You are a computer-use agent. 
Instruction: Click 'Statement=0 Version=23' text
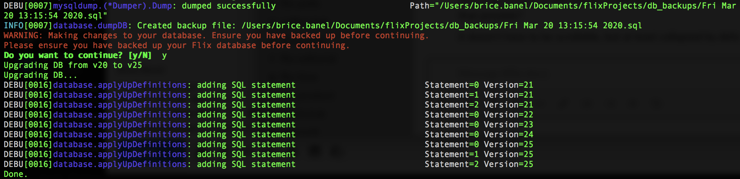click(479, 125)
